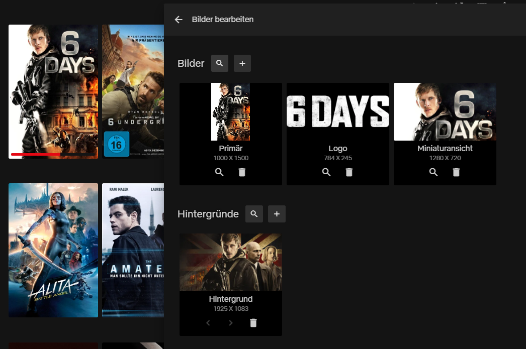This screenshot has height=349, width=526.
Task: Add new image next to Bilder heading
Action: pos(242,63)
